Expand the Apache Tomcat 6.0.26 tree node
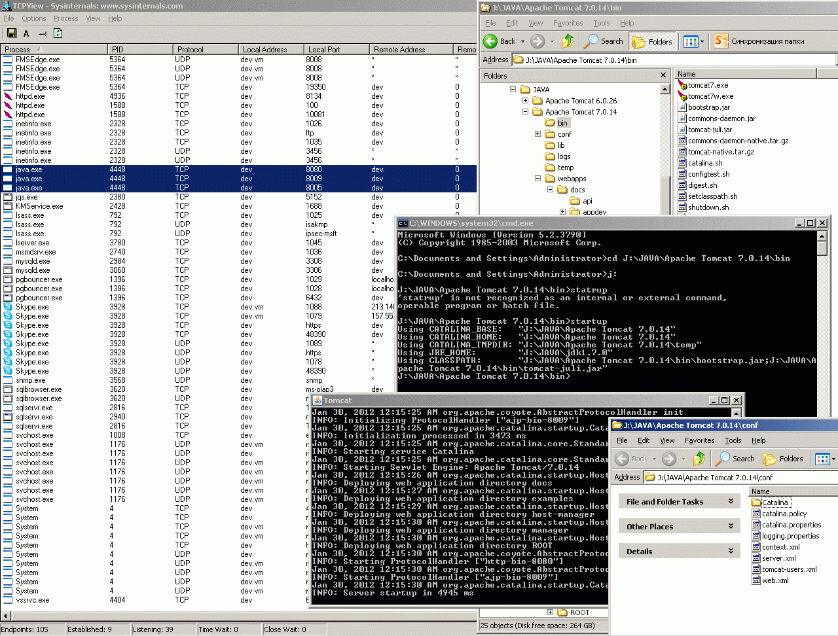 [x=525, y=101]
